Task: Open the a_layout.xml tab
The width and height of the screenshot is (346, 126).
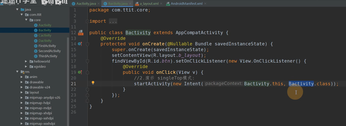Action: pyautogui.click(x=149, y=4)
